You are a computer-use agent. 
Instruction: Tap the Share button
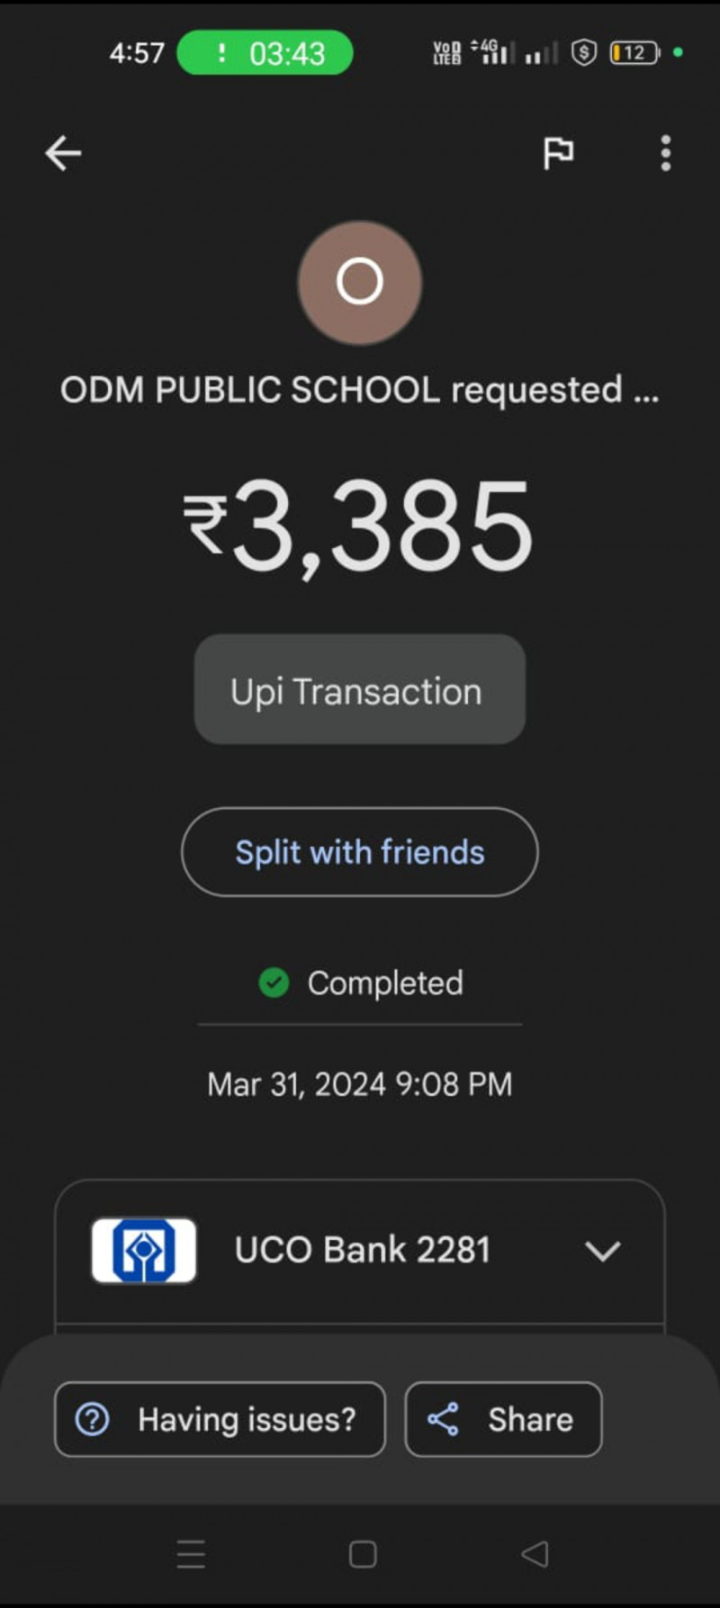(x=503, y=1419)
